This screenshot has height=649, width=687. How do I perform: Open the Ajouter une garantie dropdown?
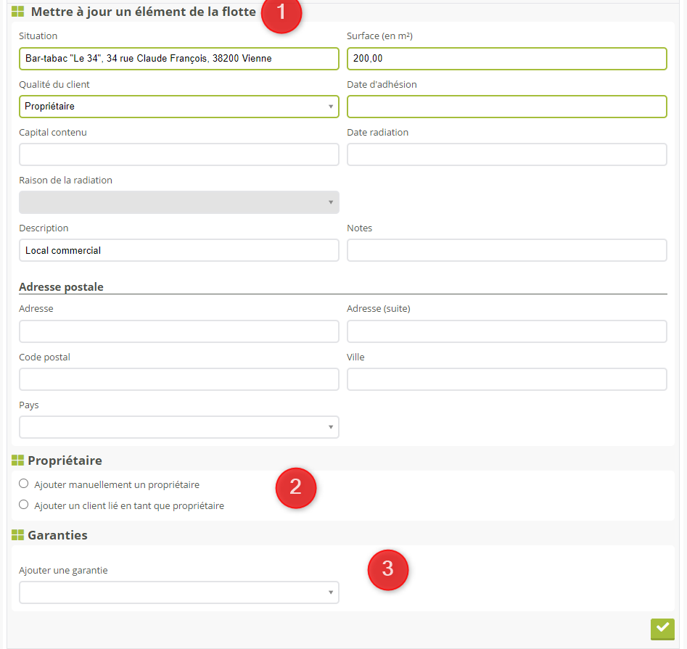pyautogui.click(x=178, y=592)
